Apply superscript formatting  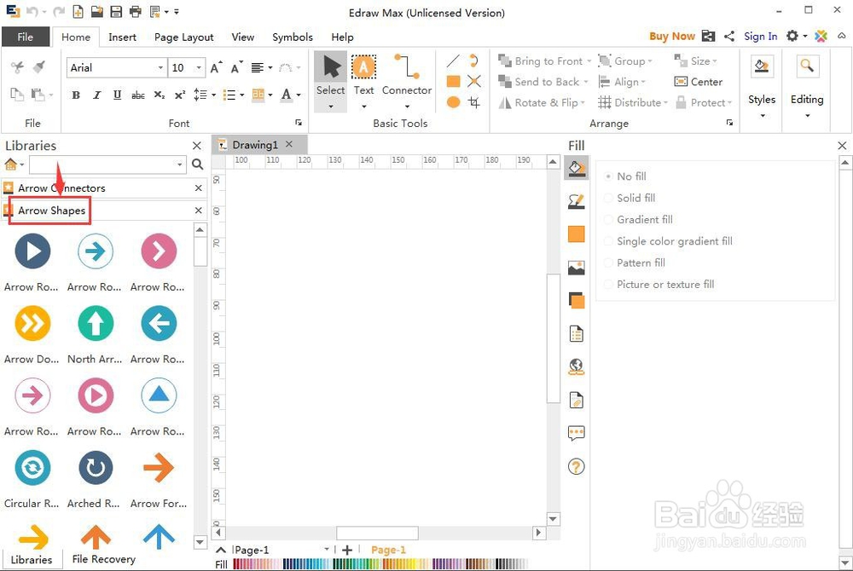click(x=180, y=95)
